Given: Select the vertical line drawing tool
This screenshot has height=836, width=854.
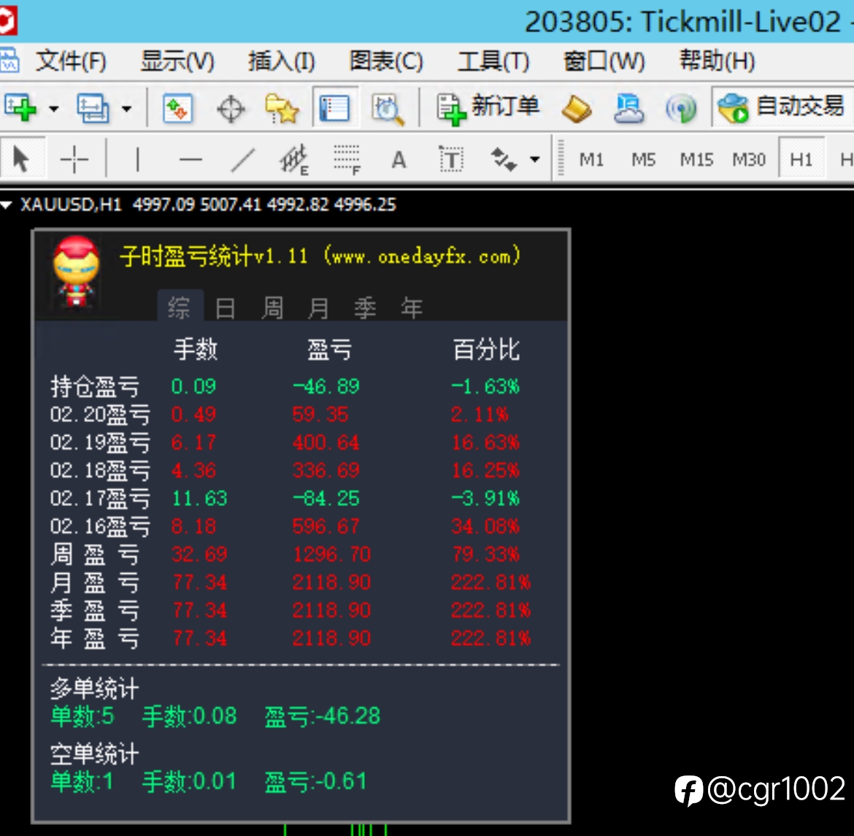Looking at the screenshot, I should (x=137, y=159).
